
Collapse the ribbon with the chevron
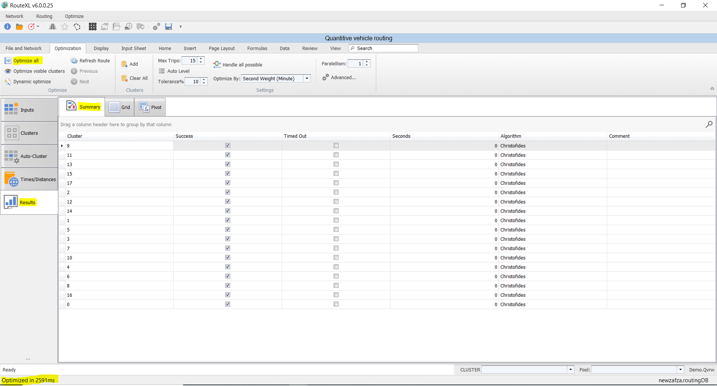point(712,88)
